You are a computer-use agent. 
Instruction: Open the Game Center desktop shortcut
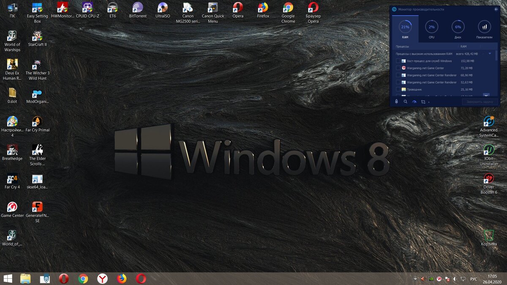click(x=12, y=210)
